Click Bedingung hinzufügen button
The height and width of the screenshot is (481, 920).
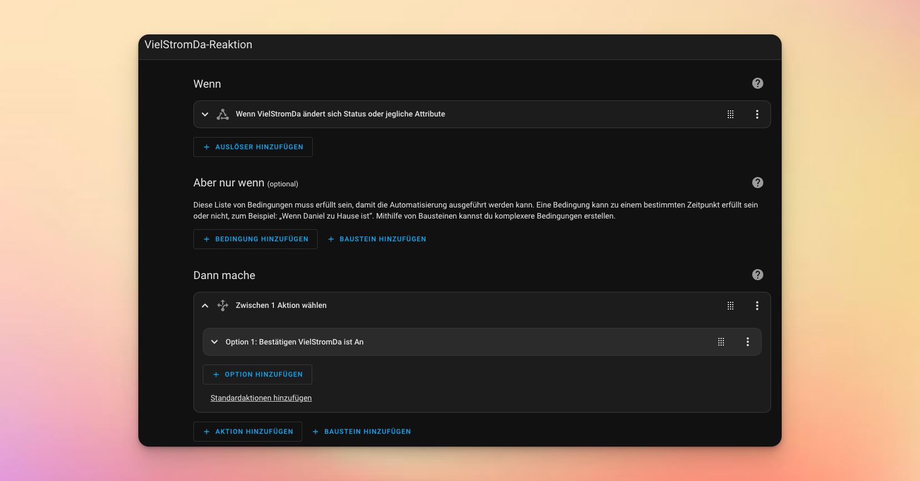click(256, 239)
